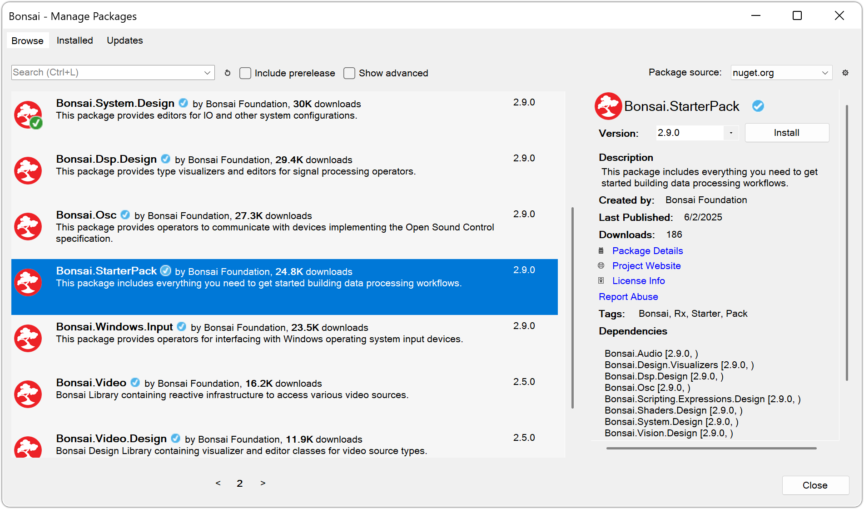Select the Bonsai.Video.Design package title
The width and height of the screenshot is (864, 509).
(111, 439)
